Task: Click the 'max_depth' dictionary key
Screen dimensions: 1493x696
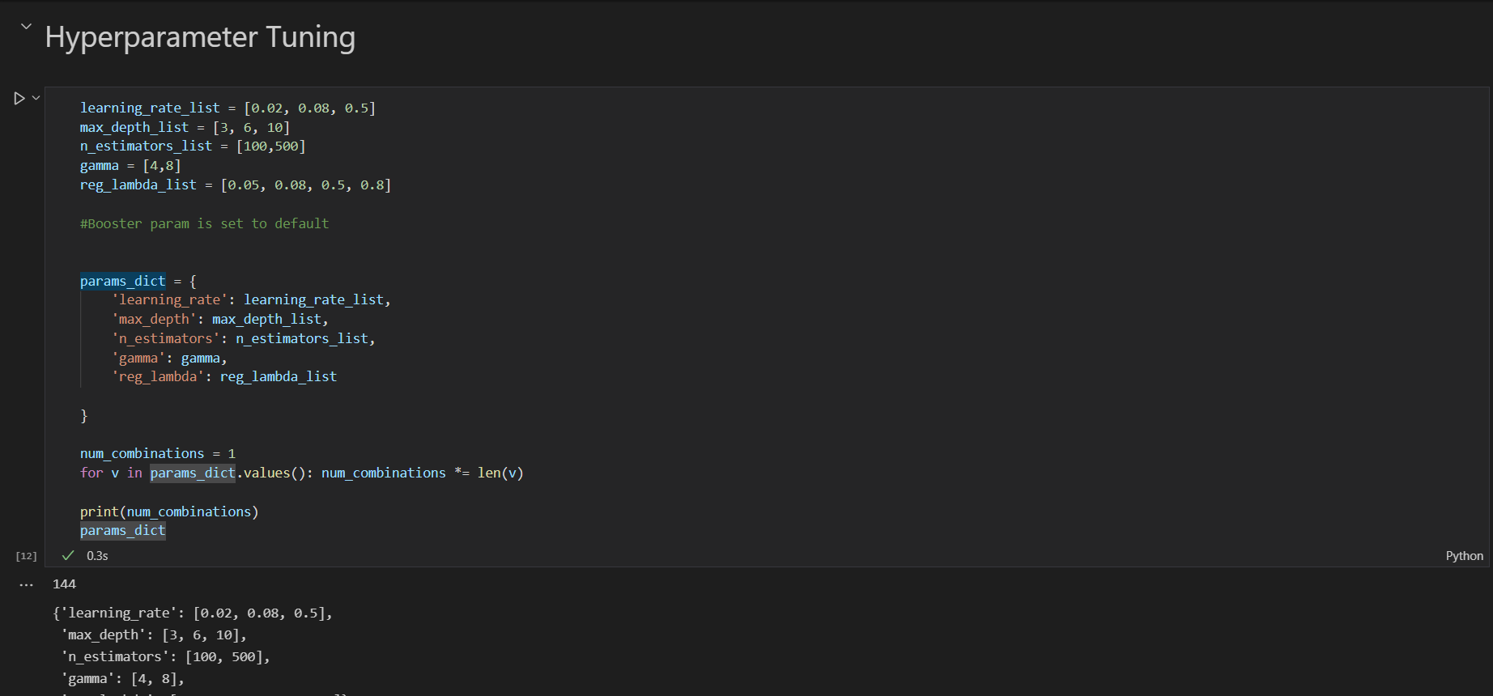Action: coord(154,319)
